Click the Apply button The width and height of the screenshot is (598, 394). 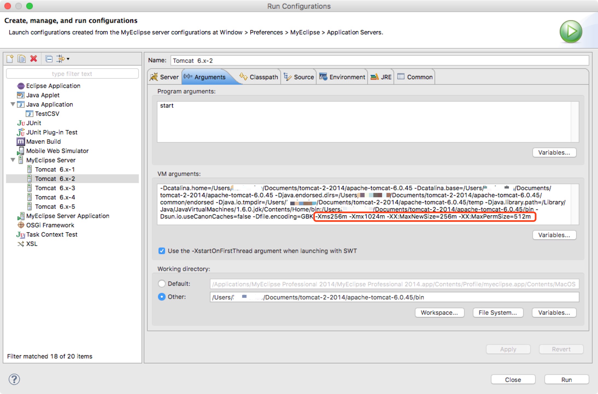pos(508,349)
